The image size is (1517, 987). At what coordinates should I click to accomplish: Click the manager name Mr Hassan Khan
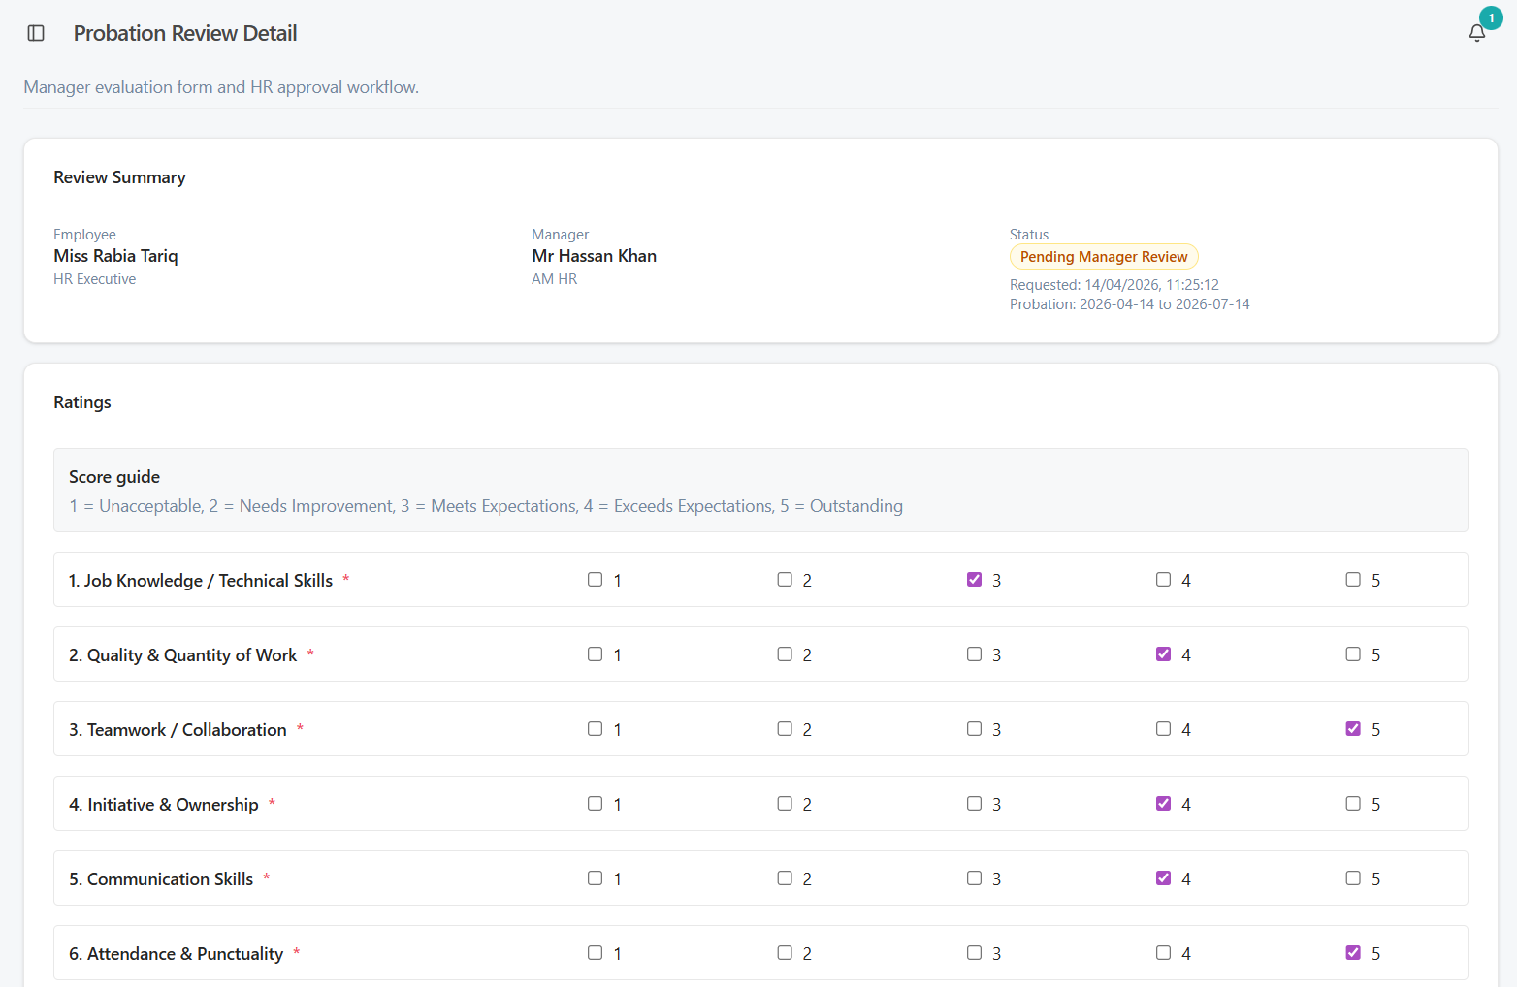(594, 256)
